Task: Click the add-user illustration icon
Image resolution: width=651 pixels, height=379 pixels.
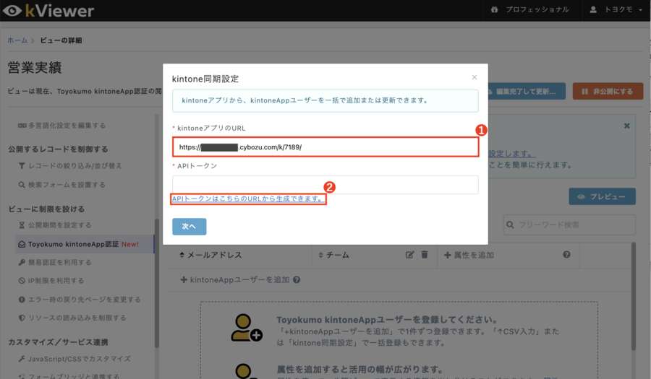Action: coord(246,328)
